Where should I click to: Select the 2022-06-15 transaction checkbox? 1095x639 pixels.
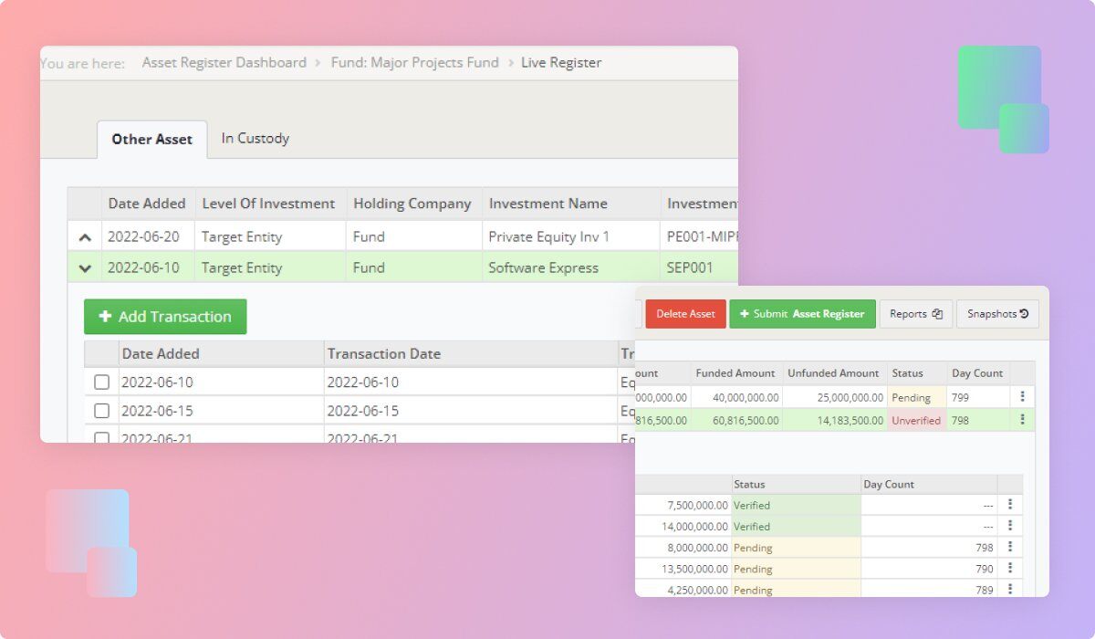[x=102, y=410]
